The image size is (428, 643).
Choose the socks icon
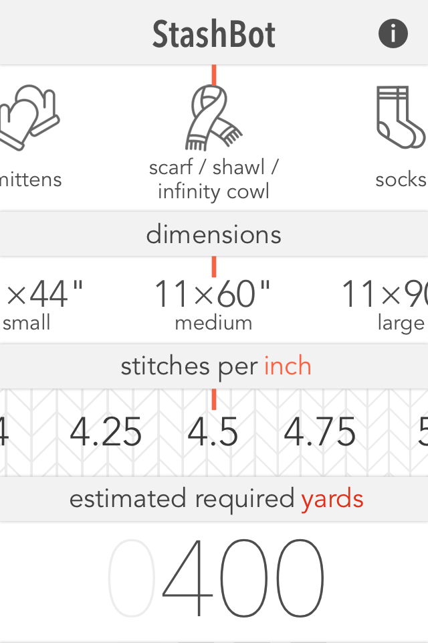[x=401, y=117]
